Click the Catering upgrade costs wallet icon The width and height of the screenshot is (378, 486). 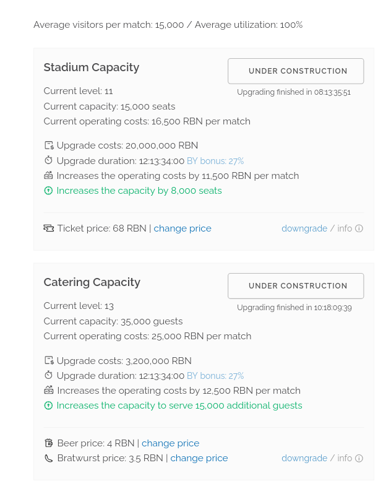pos(49,360)
